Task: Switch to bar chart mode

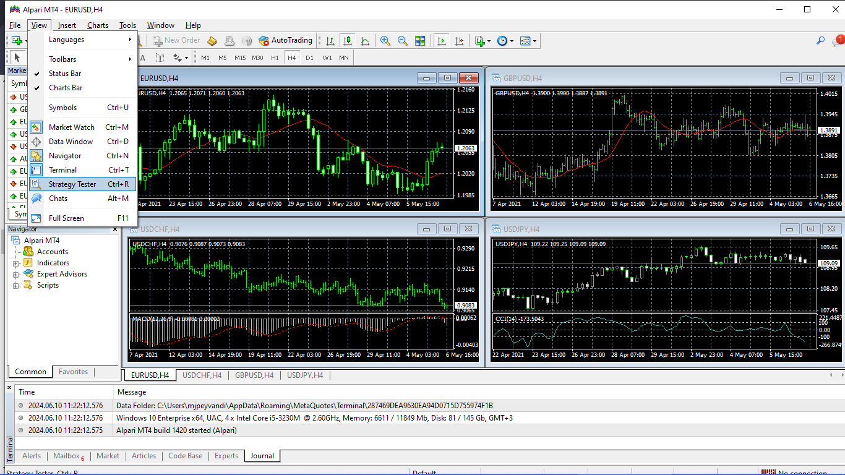Action: click(330, 41)
